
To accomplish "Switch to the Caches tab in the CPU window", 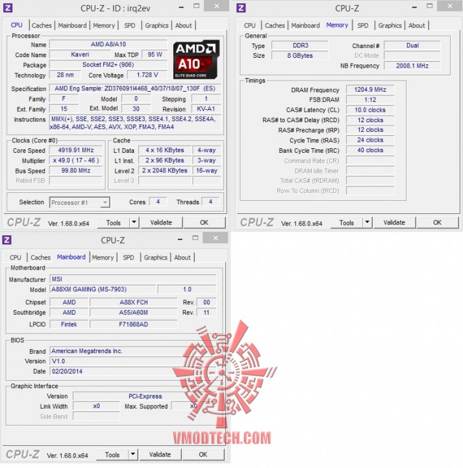I will (x=42, y=25).
